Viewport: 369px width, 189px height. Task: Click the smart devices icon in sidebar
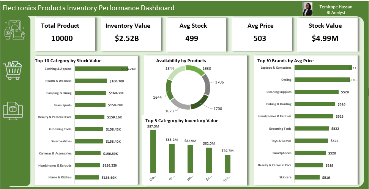14,30
